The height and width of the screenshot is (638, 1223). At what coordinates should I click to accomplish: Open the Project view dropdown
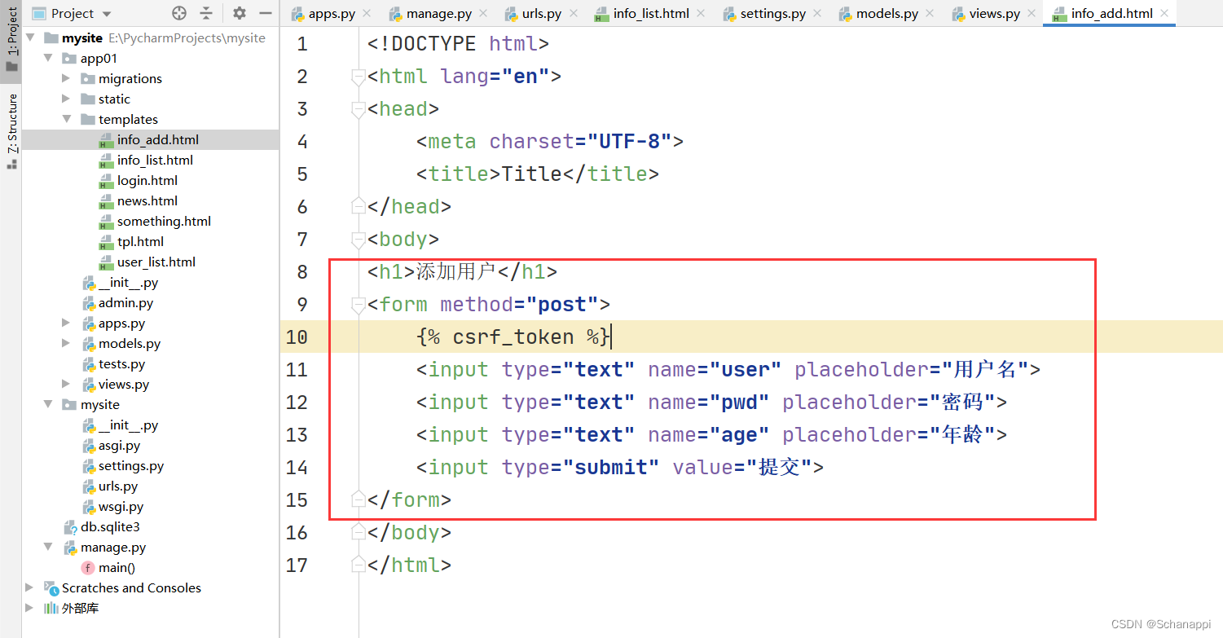[108, 14]
